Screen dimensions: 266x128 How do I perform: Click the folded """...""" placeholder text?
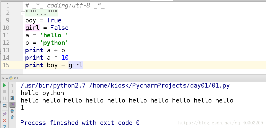41,13
